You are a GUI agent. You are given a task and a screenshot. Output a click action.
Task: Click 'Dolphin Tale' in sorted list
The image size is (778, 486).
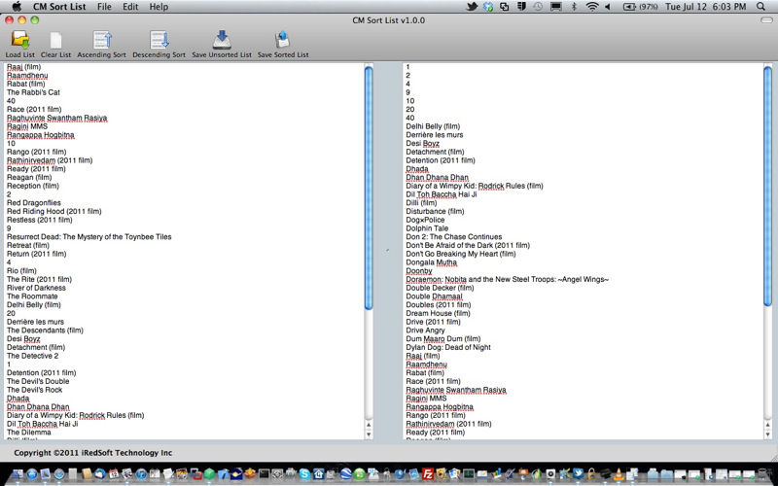tap(427, 228)
